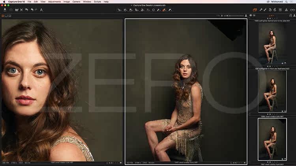Toggle browser visibility with the eye icon
Image resolution: width=296 pixels, height=166 pixels.
[x=251, y=15]
